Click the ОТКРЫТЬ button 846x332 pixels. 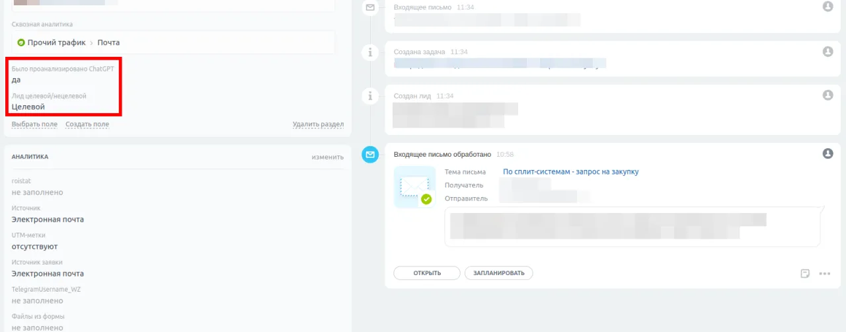click(427, 273)
